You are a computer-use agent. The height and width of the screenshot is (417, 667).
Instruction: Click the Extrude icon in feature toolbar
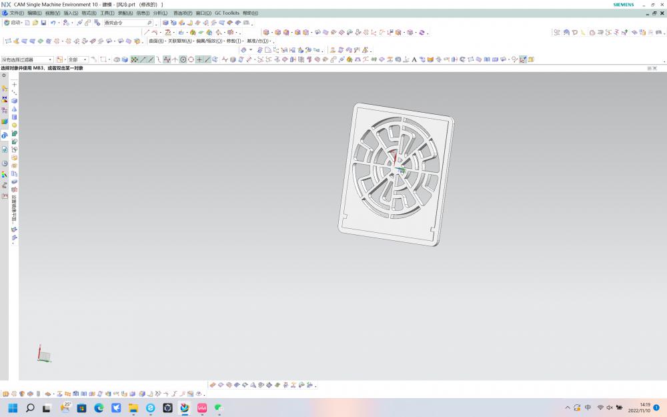pos(165,23)
